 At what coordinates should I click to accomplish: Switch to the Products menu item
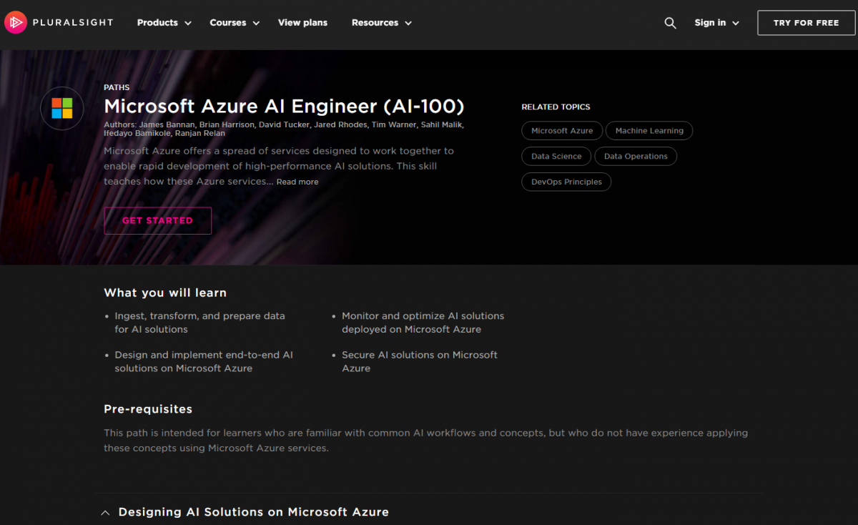coord(164,22)
